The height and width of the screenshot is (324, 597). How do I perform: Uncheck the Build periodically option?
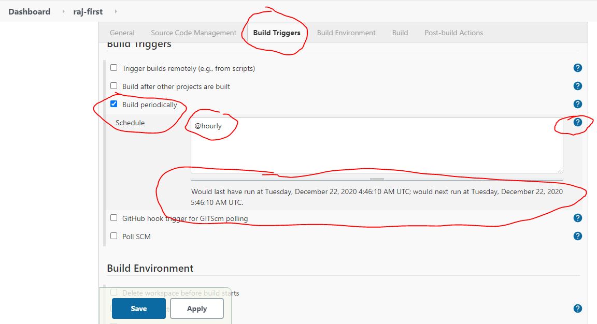tap(114, 104)
